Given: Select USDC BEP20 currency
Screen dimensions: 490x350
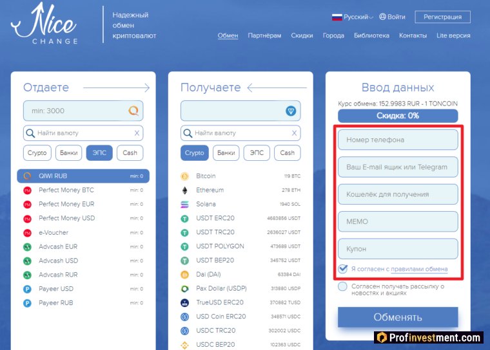Looking at the screenshot, I should [x=240, y=344].
